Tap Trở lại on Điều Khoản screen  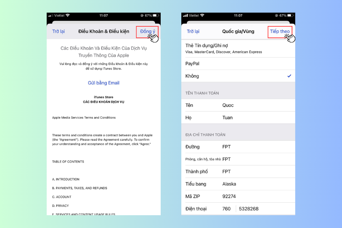tap(58, 31)
